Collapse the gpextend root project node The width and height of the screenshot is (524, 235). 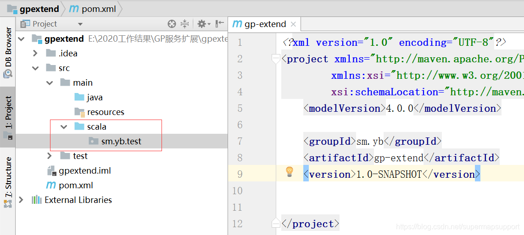(22, 39)
